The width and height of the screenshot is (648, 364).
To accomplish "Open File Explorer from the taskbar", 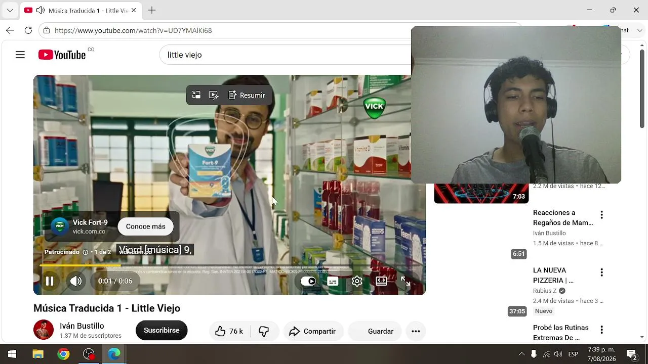I will [38, 354].
